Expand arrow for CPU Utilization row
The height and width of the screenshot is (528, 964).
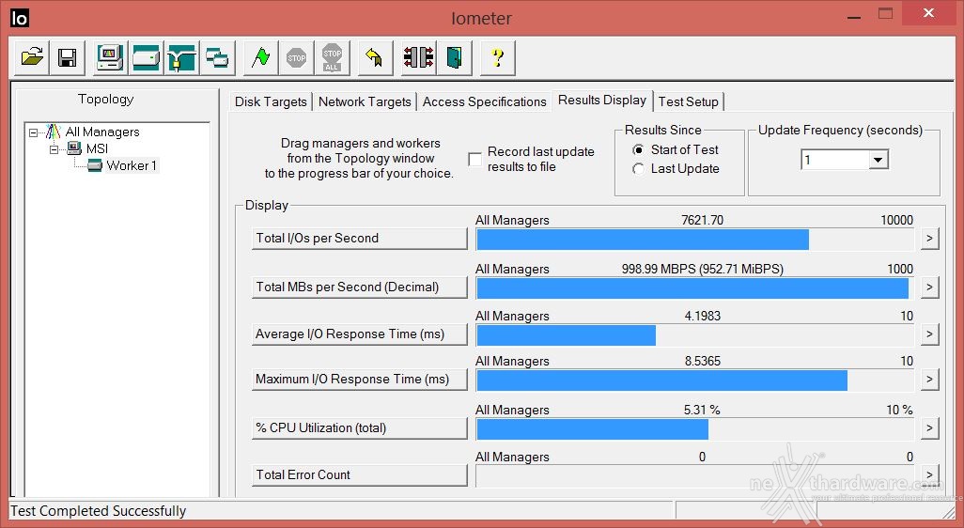(929, 427)
